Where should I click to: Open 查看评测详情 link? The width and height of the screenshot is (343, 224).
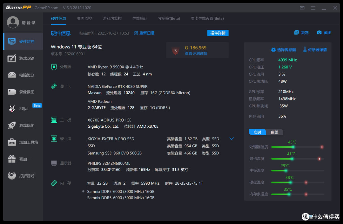tap(196, 54)
